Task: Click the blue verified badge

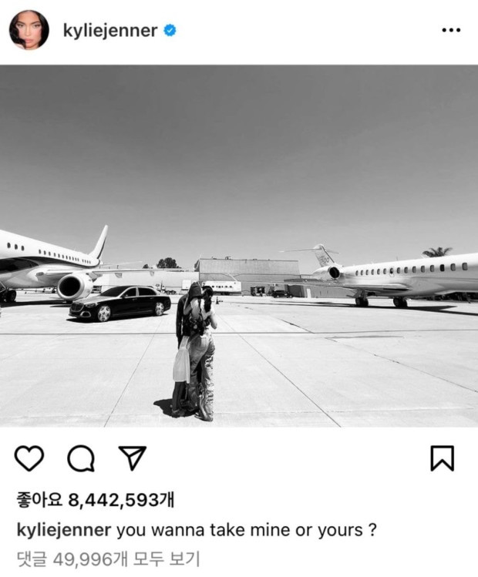Action: tap(170, 30)
